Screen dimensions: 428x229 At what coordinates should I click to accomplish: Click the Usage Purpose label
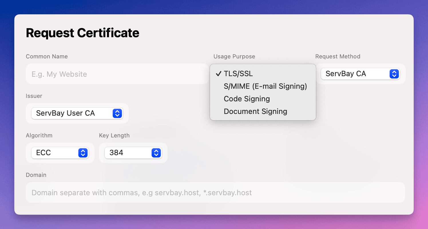[234, 56]
